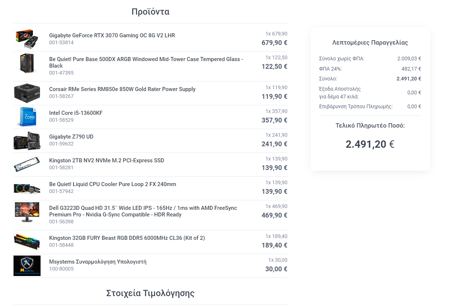The height and width of the screenshot is (306, 452).
Task: Click the bold 241,90 € price
Action: pyautogui.click(x=274, y=144)
